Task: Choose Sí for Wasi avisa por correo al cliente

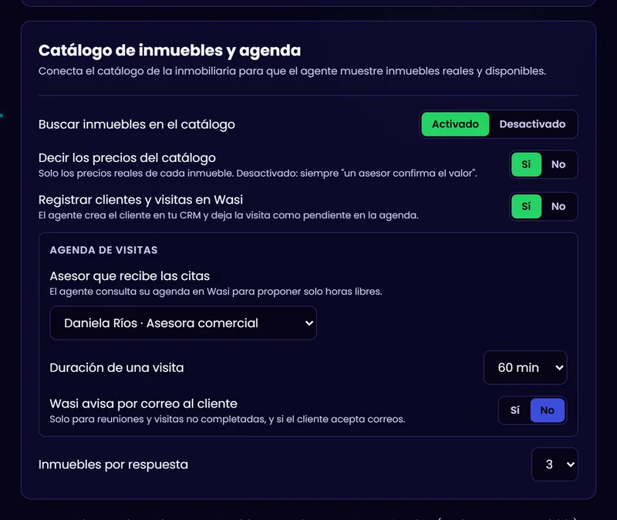Action: point(515,410)
